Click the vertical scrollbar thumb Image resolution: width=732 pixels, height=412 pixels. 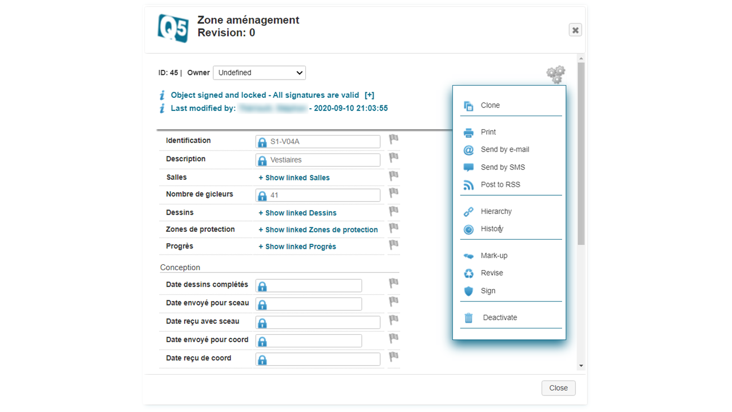[x=581, y=154]
